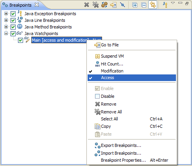
Task: Click the Suspend VM pause icon
Action: click(97, 57)
